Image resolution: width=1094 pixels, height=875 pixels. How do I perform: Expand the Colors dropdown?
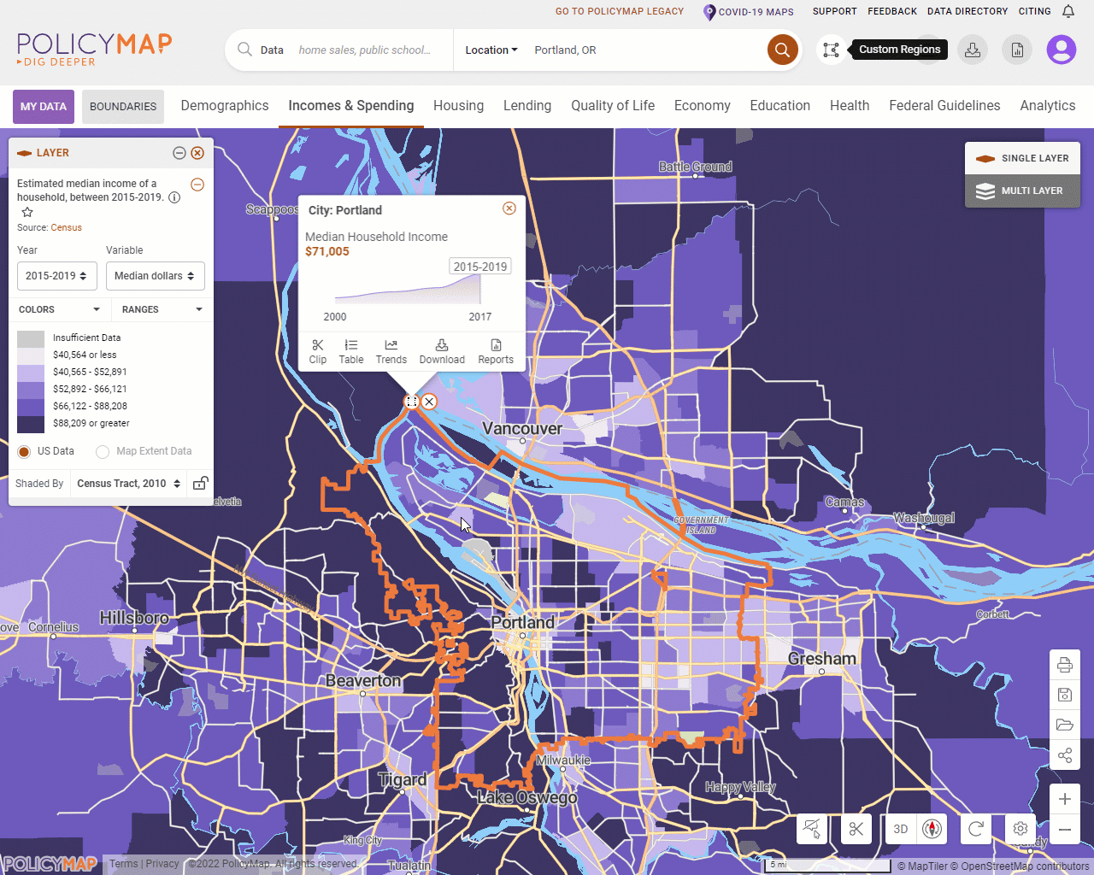click(59, 309)
